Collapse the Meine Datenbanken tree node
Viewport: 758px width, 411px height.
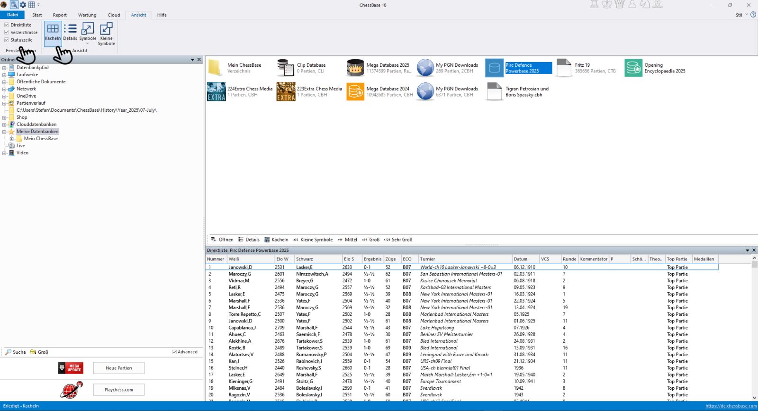point(4,132)
